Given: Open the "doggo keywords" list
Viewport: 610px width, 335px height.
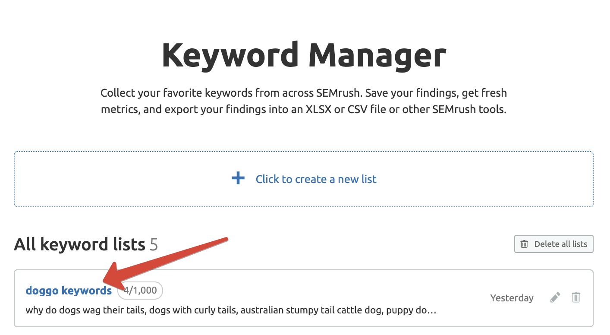Looking at the screenshot, I should [69, 291].
